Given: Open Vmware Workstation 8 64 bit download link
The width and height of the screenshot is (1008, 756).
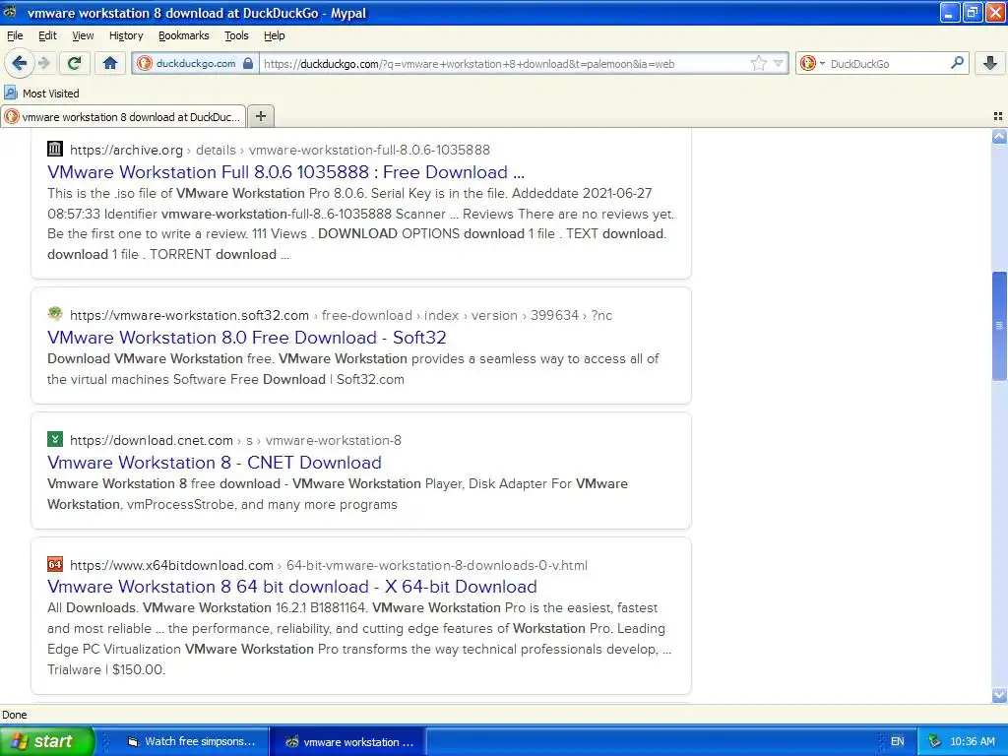Looking at the screenshot, I should 292,587.
